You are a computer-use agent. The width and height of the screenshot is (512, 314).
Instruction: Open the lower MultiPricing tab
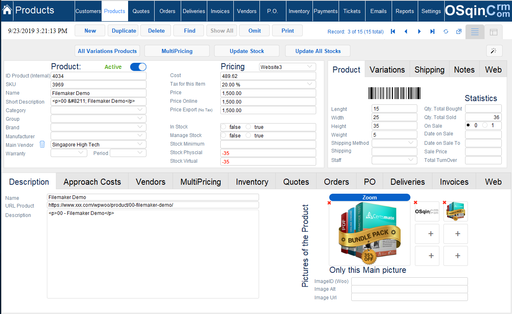(201, 182)
